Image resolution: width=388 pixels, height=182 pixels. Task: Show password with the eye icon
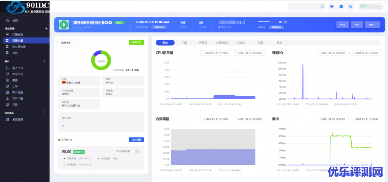[x=280, y=22]
